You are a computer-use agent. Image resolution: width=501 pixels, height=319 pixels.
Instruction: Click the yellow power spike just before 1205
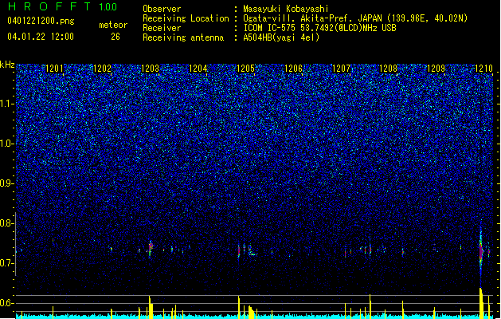[239, 307]
